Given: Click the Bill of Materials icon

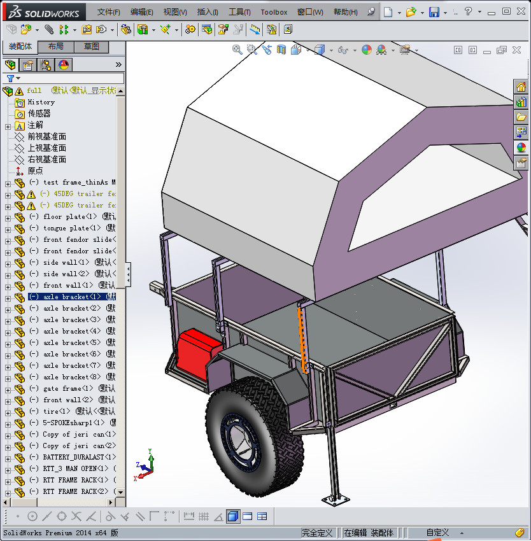Looking at the screenshot, I should point(207,30).
